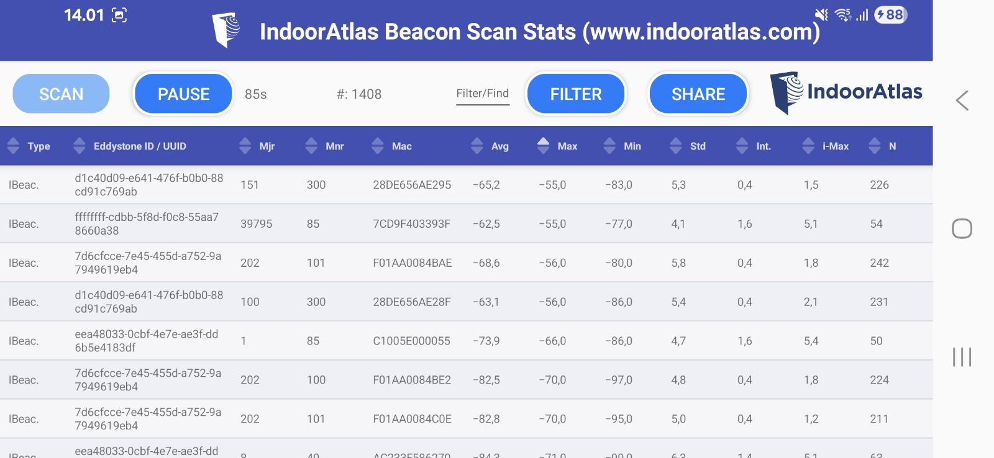Select the beacon row with Mac C1005E000055
Viewport: 994px width, 458px height.
(411, 341)
